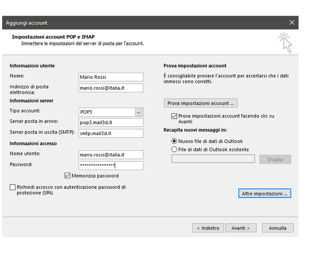
Task: Cancel setup using the Annulla button
Action: pos(278,228)
